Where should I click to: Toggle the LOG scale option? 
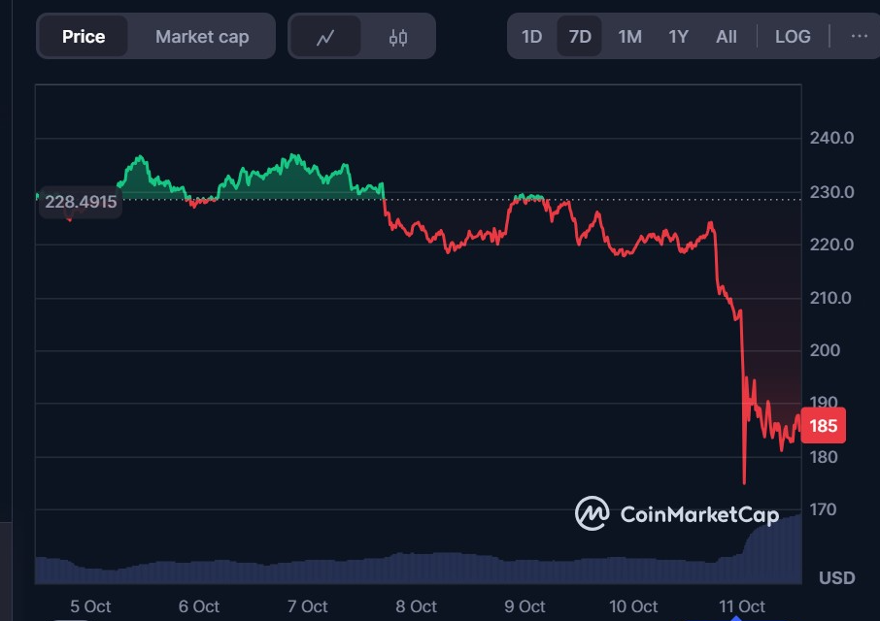pos(793,37)
